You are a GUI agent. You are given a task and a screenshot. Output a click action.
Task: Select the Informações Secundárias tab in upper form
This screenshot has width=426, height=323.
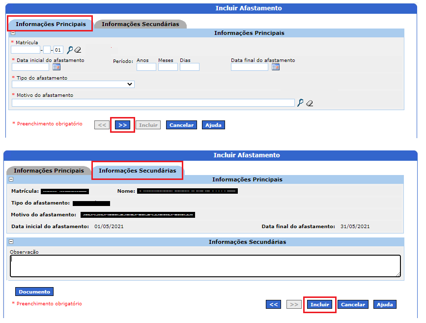[141, 24]
